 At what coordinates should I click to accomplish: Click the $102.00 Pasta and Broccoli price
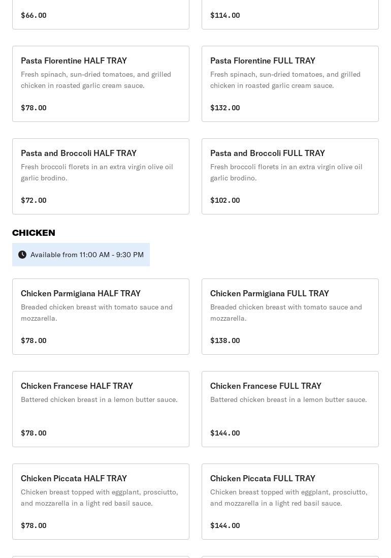click(225, 200)
